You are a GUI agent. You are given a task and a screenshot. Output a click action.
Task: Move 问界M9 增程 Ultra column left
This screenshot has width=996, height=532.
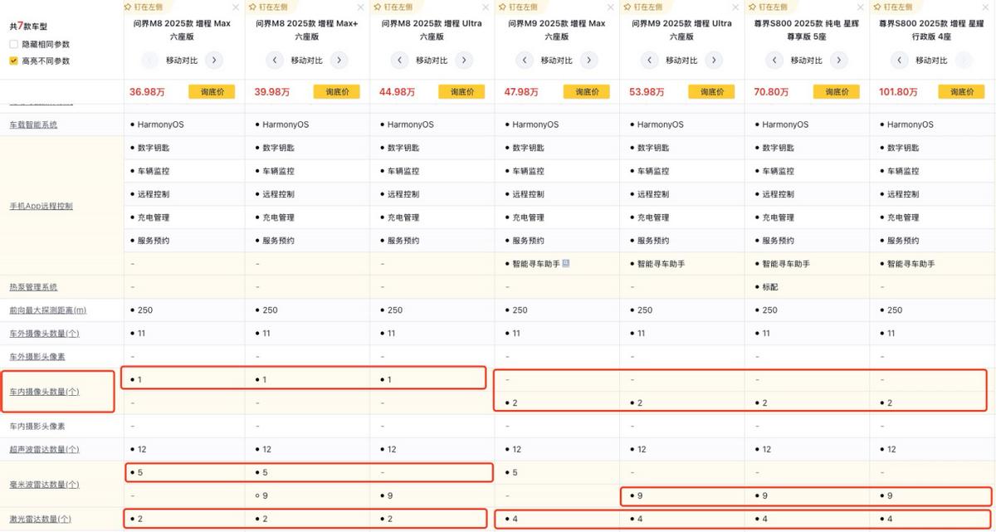[649, 60]
